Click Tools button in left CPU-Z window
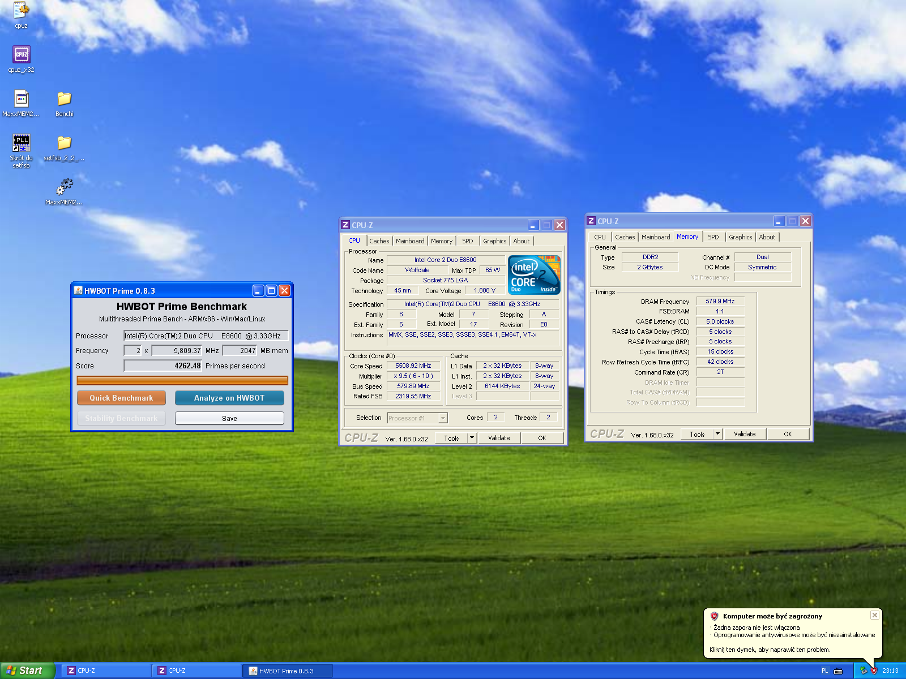 click(x=451, y=438)
